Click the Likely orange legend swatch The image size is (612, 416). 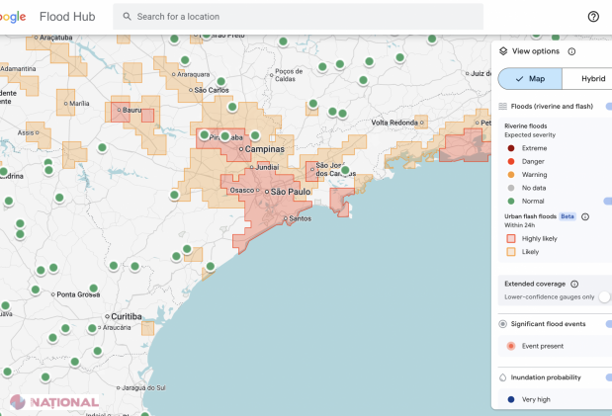510,252
